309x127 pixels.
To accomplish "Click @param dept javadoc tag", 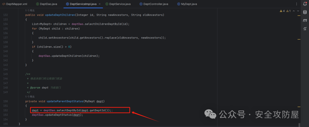I will click(39, 88).
